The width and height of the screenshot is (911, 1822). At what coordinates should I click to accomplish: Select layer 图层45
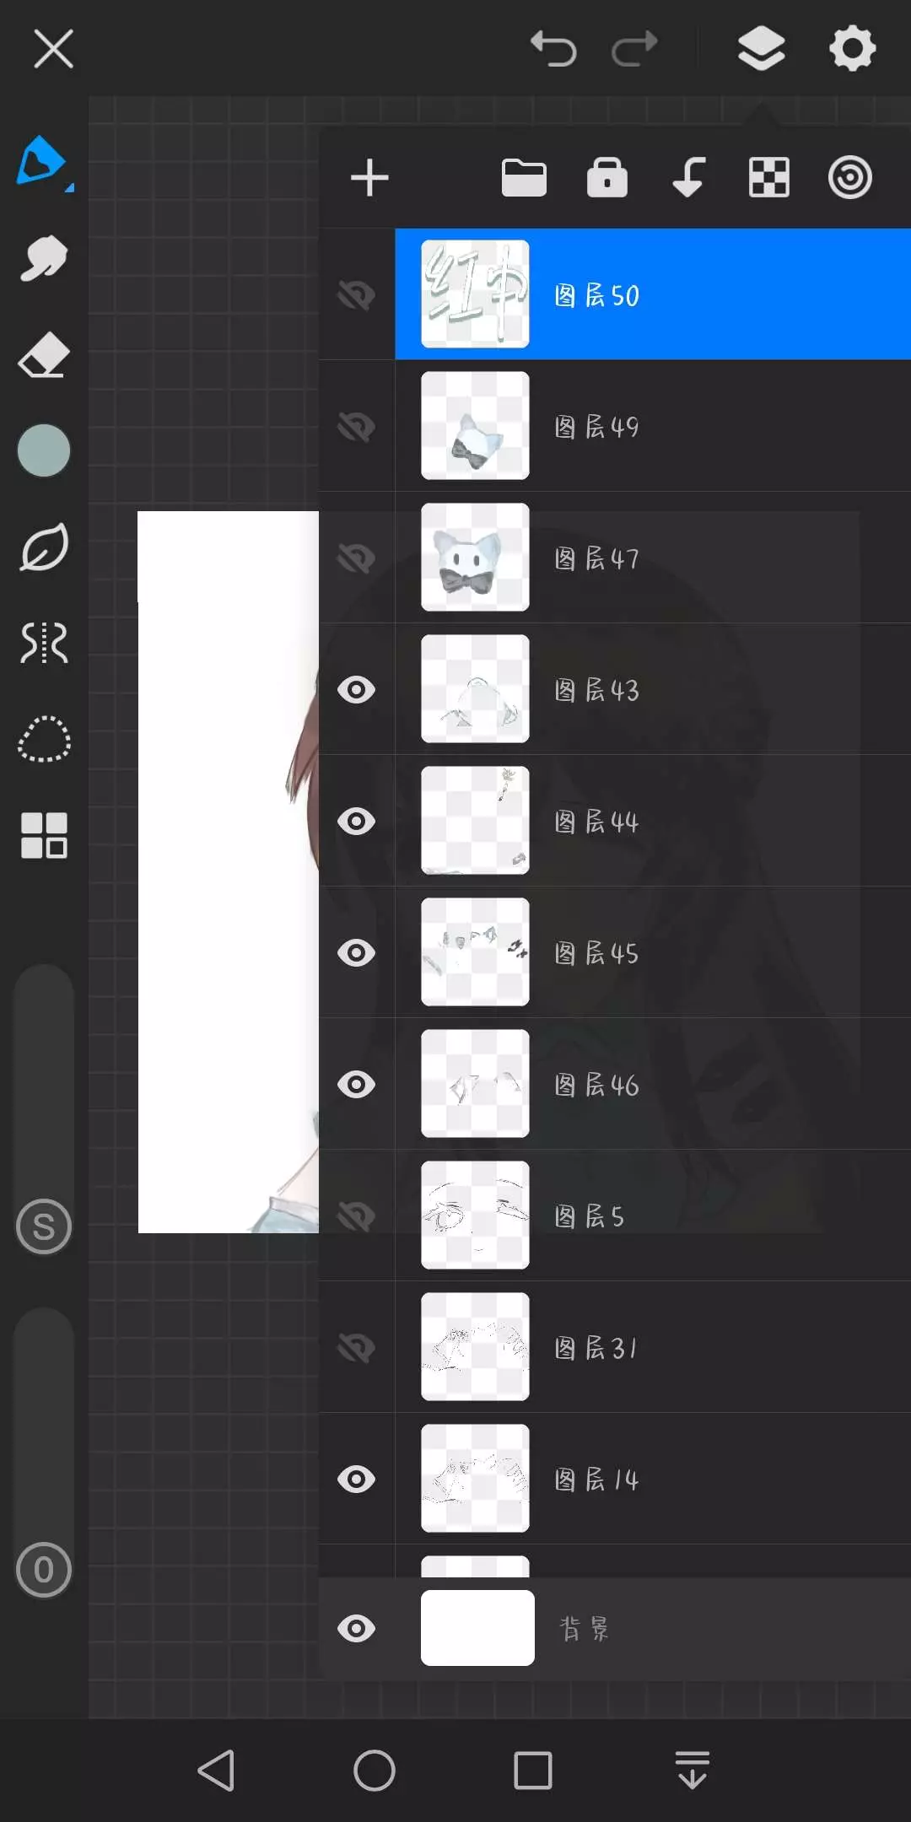[653, 952]
